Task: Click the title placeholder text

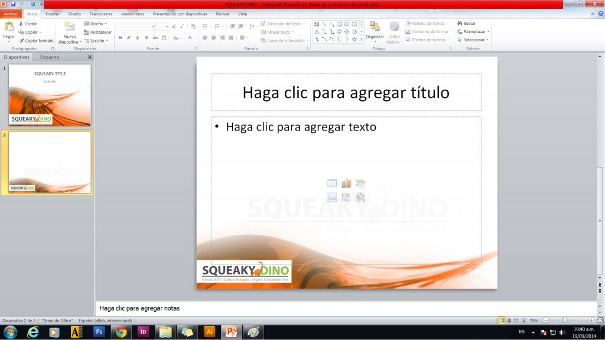Action: click(x=346, y=93)
